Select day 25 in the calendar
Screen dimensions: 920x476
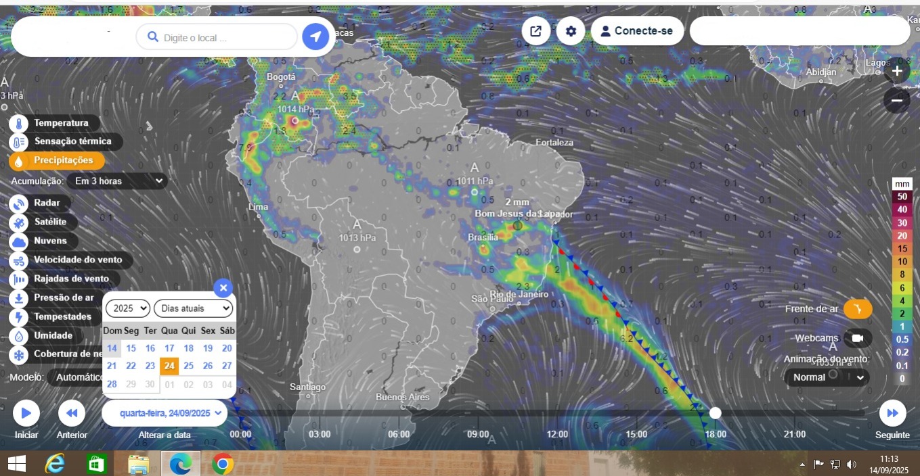[x=188, y=366]
